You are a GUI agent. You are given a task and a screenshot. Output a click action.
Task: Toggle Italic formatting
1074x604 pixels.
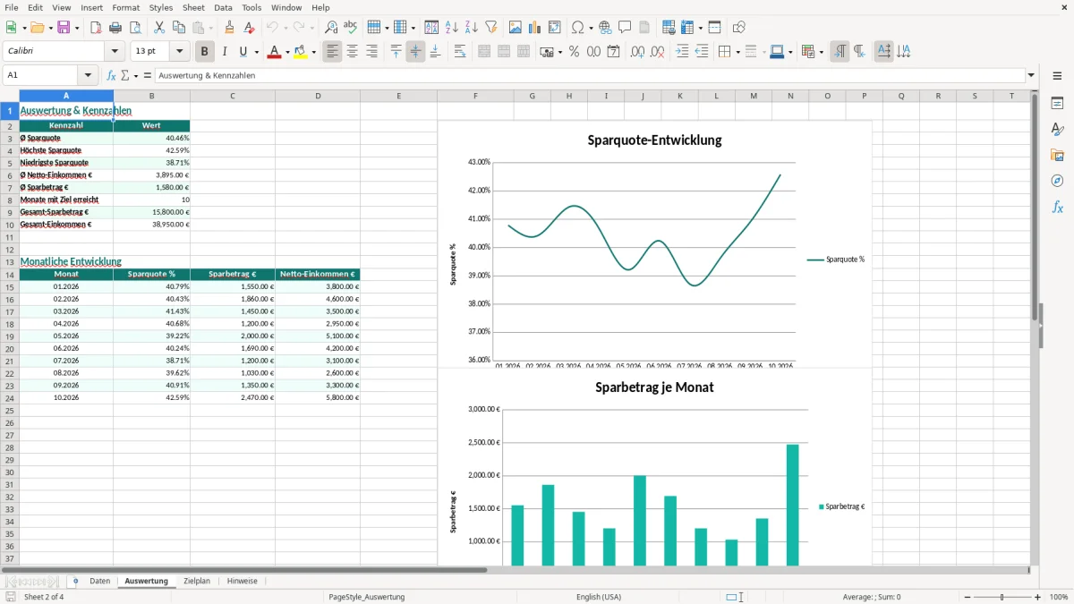click(224, 52)
